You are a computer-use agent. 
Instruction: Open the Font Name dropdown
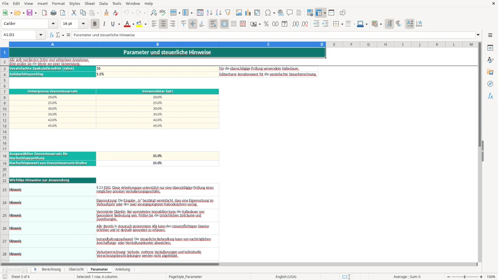coord(53,24)
